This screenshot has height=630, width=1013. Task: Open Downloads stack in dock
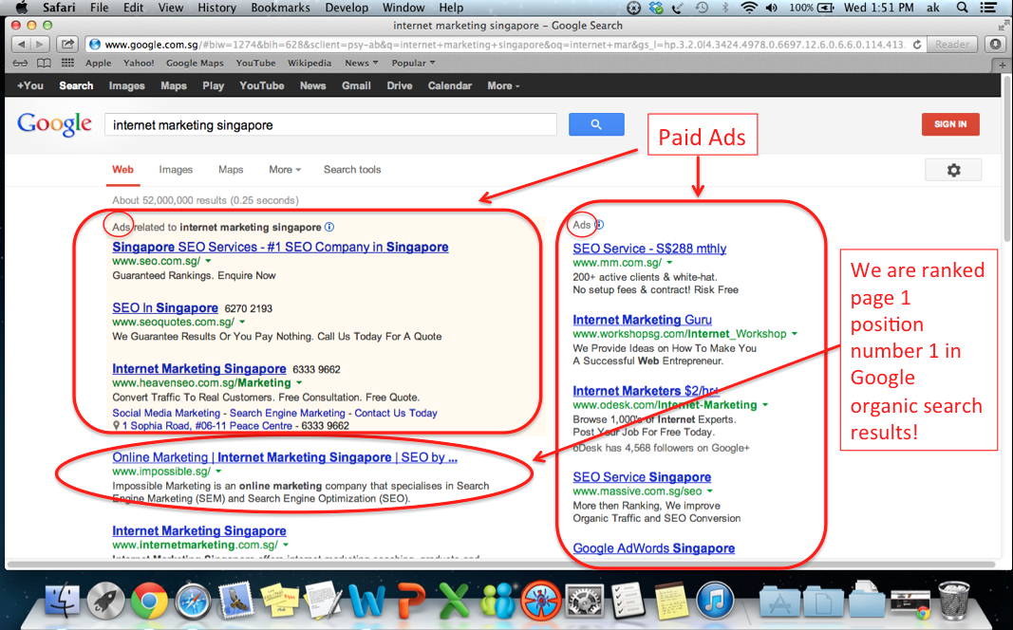pos(867,601)
